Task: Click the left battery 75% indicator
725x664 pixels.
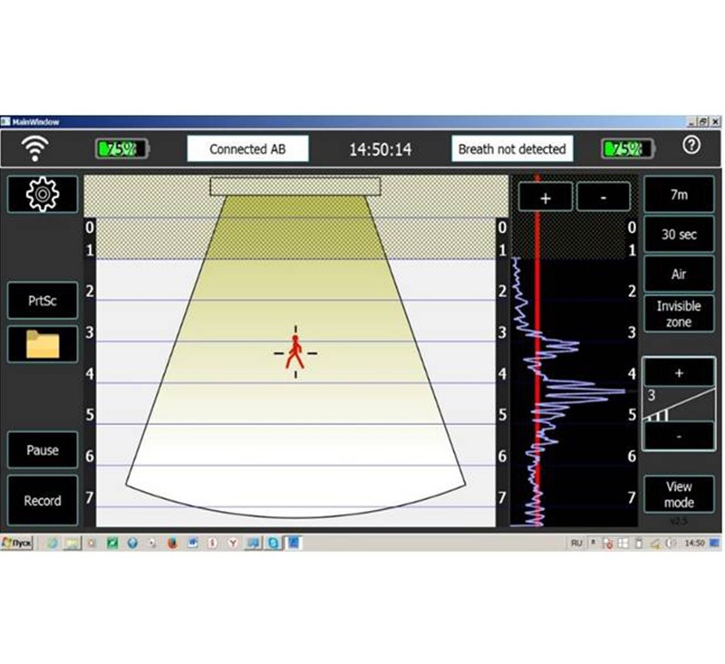Action: click(x=122, y=149)
